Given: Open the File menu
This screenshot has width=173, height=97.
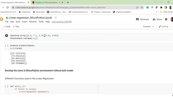Looking at the screenshot, I should tap(7, 22).
